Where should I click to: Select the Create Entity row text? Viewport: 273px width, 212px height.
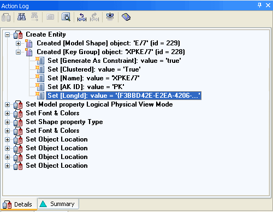click(46, 34)
